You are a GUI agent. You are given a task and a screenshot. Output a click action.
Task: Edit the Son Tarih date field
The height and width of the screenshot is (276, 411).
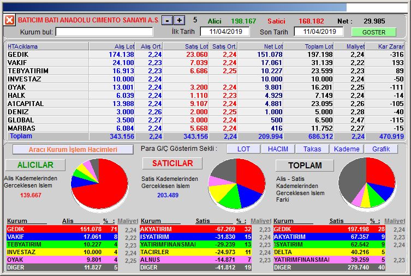tap(319, 32)
